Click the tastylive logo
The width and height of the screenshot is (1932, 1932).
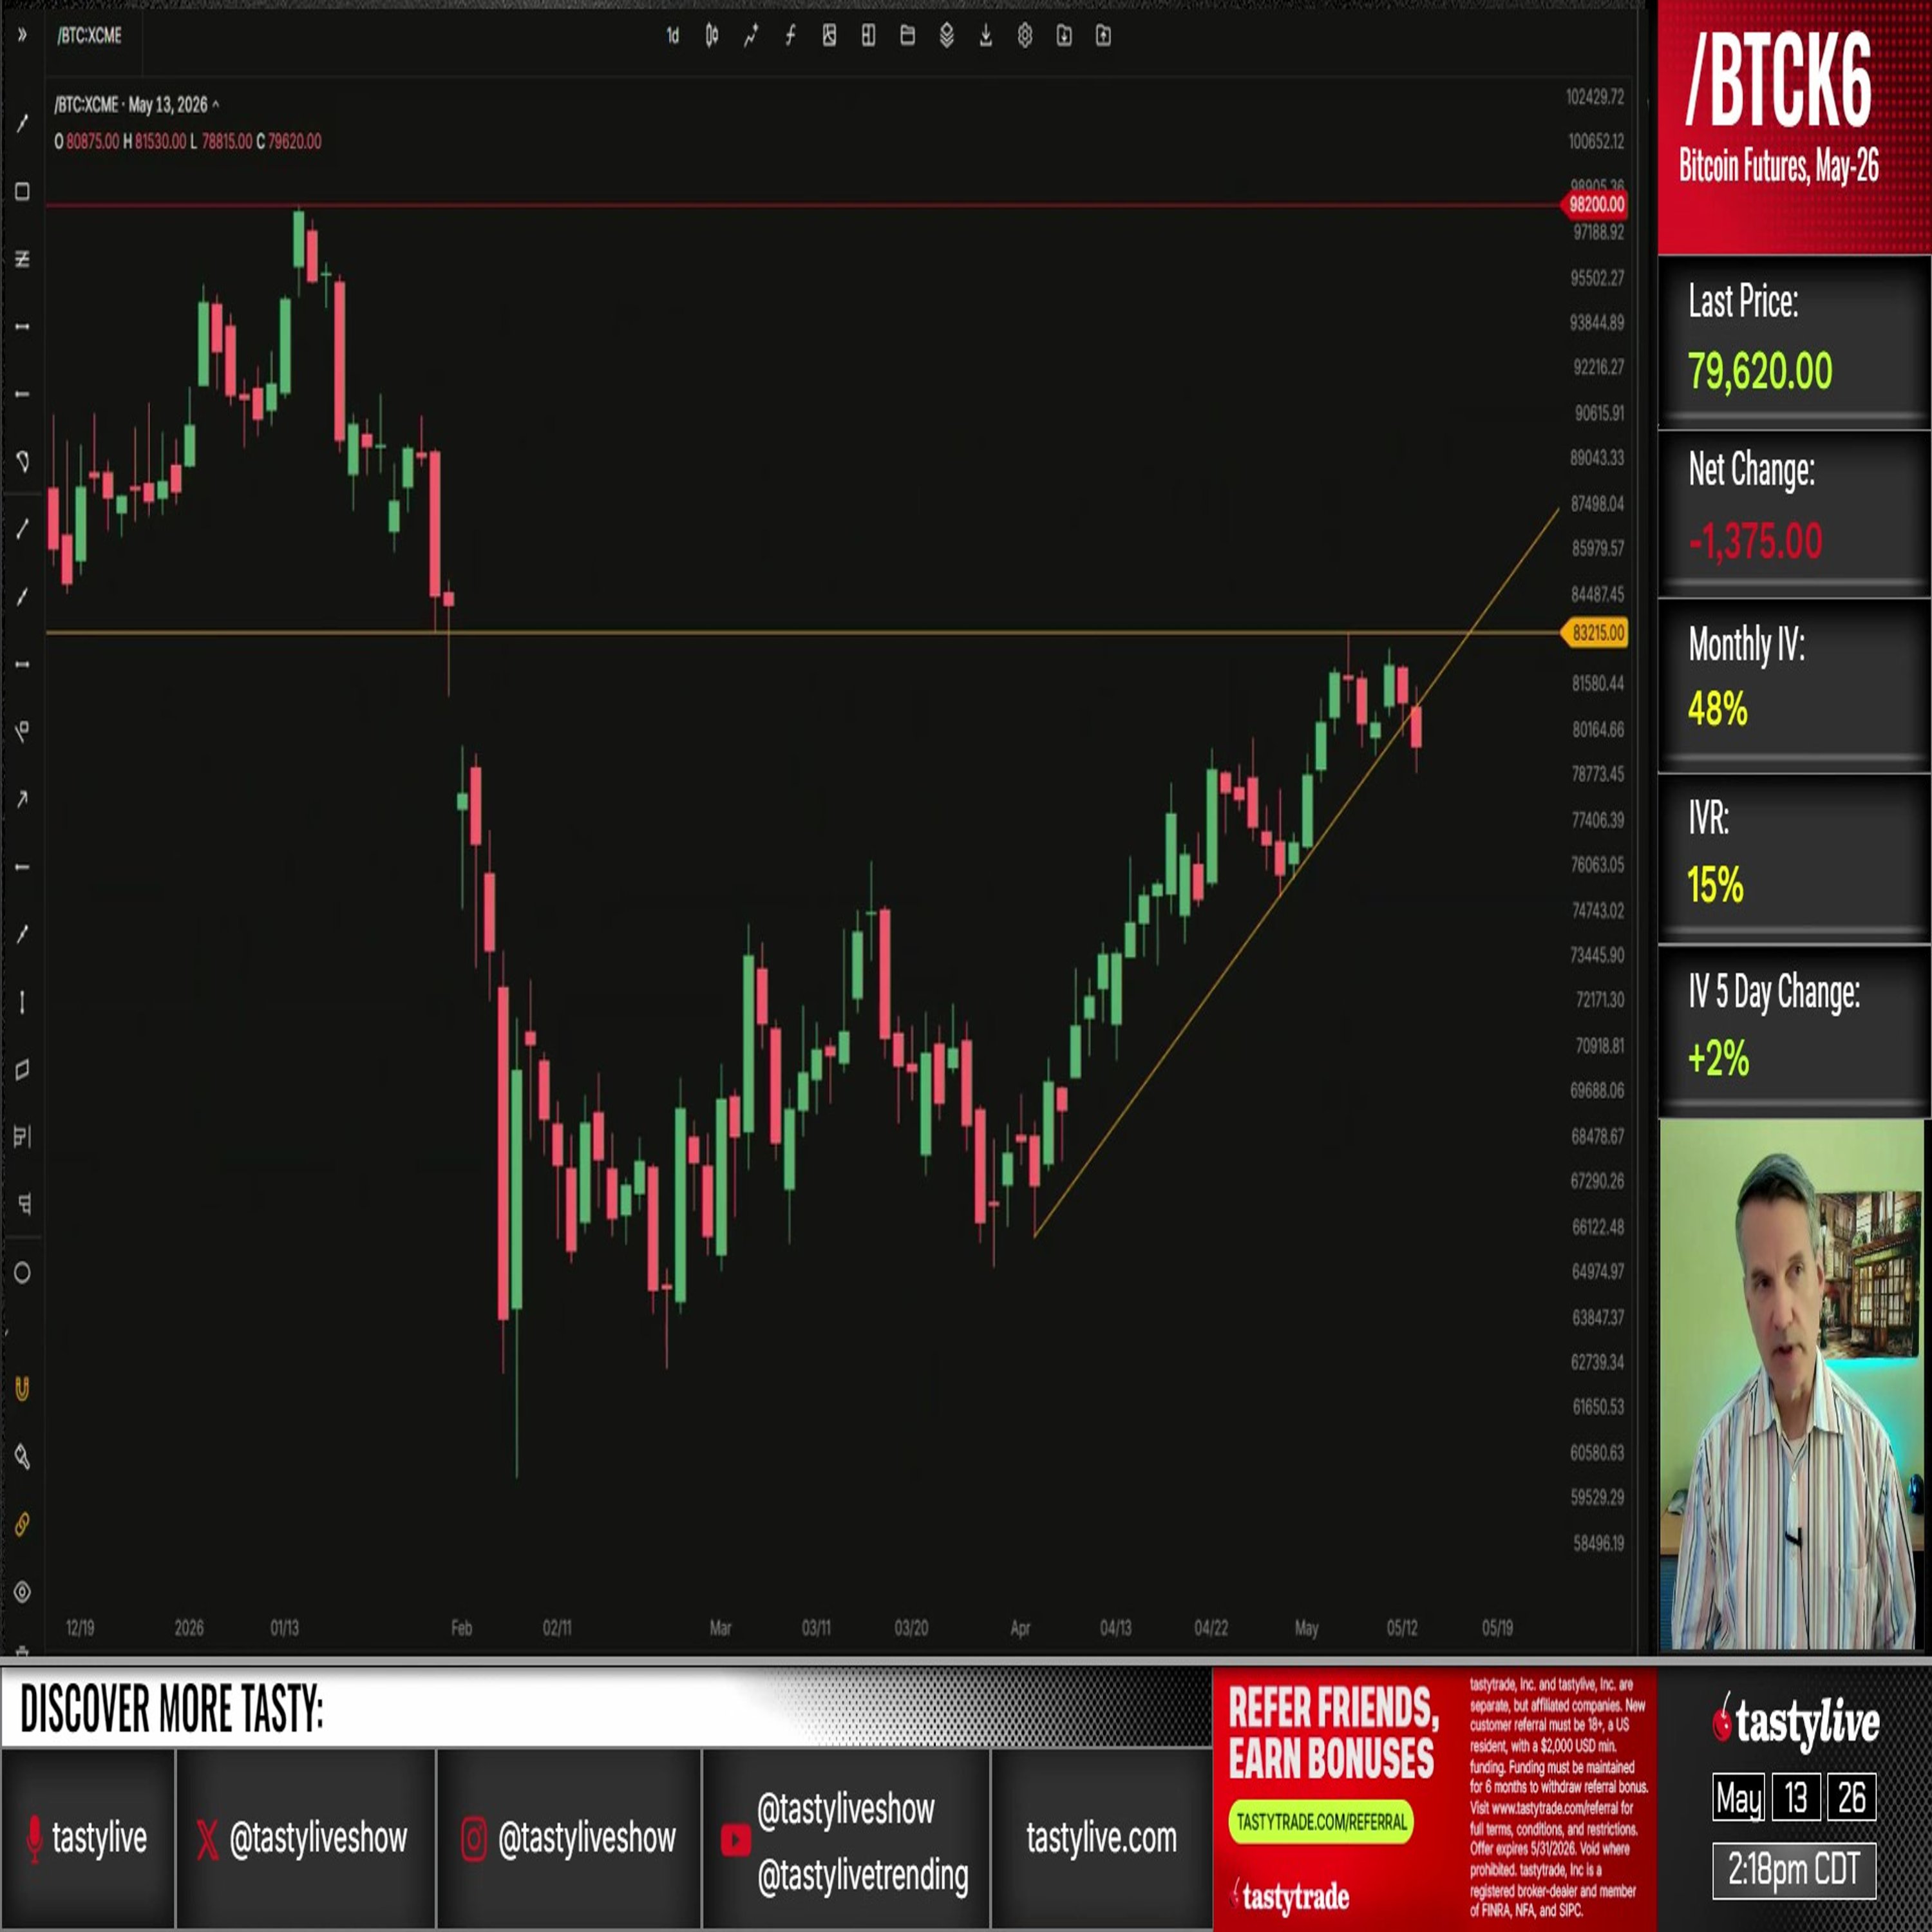(1796, 1723)
